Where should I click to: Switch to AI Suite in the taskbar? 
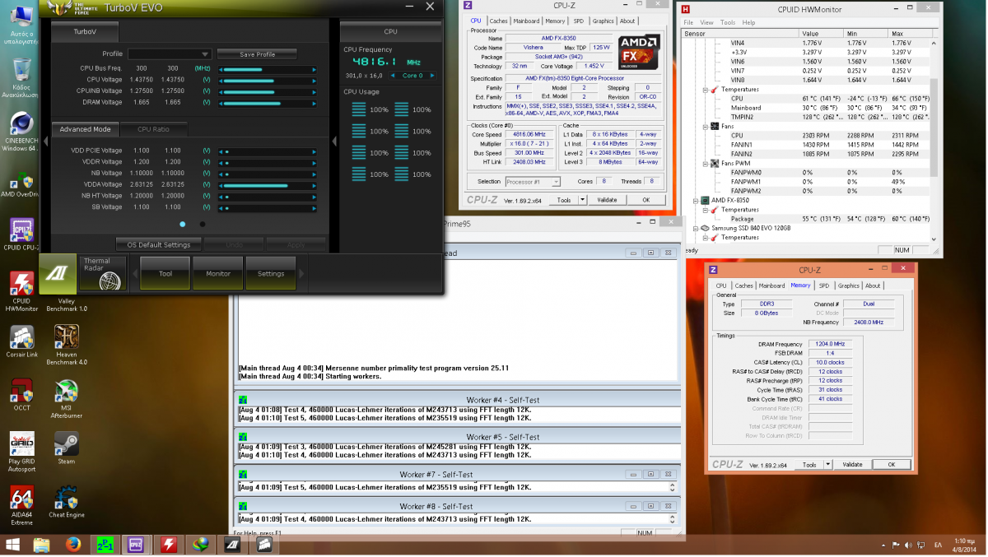[x=232, y=545]
